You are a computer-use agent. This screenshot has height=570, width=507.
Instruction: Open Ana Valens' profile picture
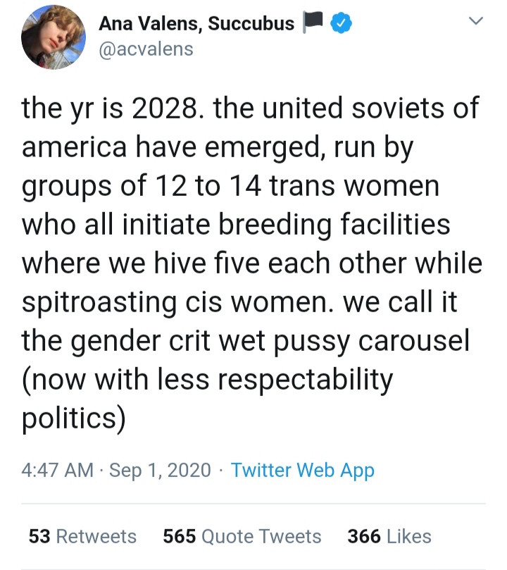[x=54, y=37]
